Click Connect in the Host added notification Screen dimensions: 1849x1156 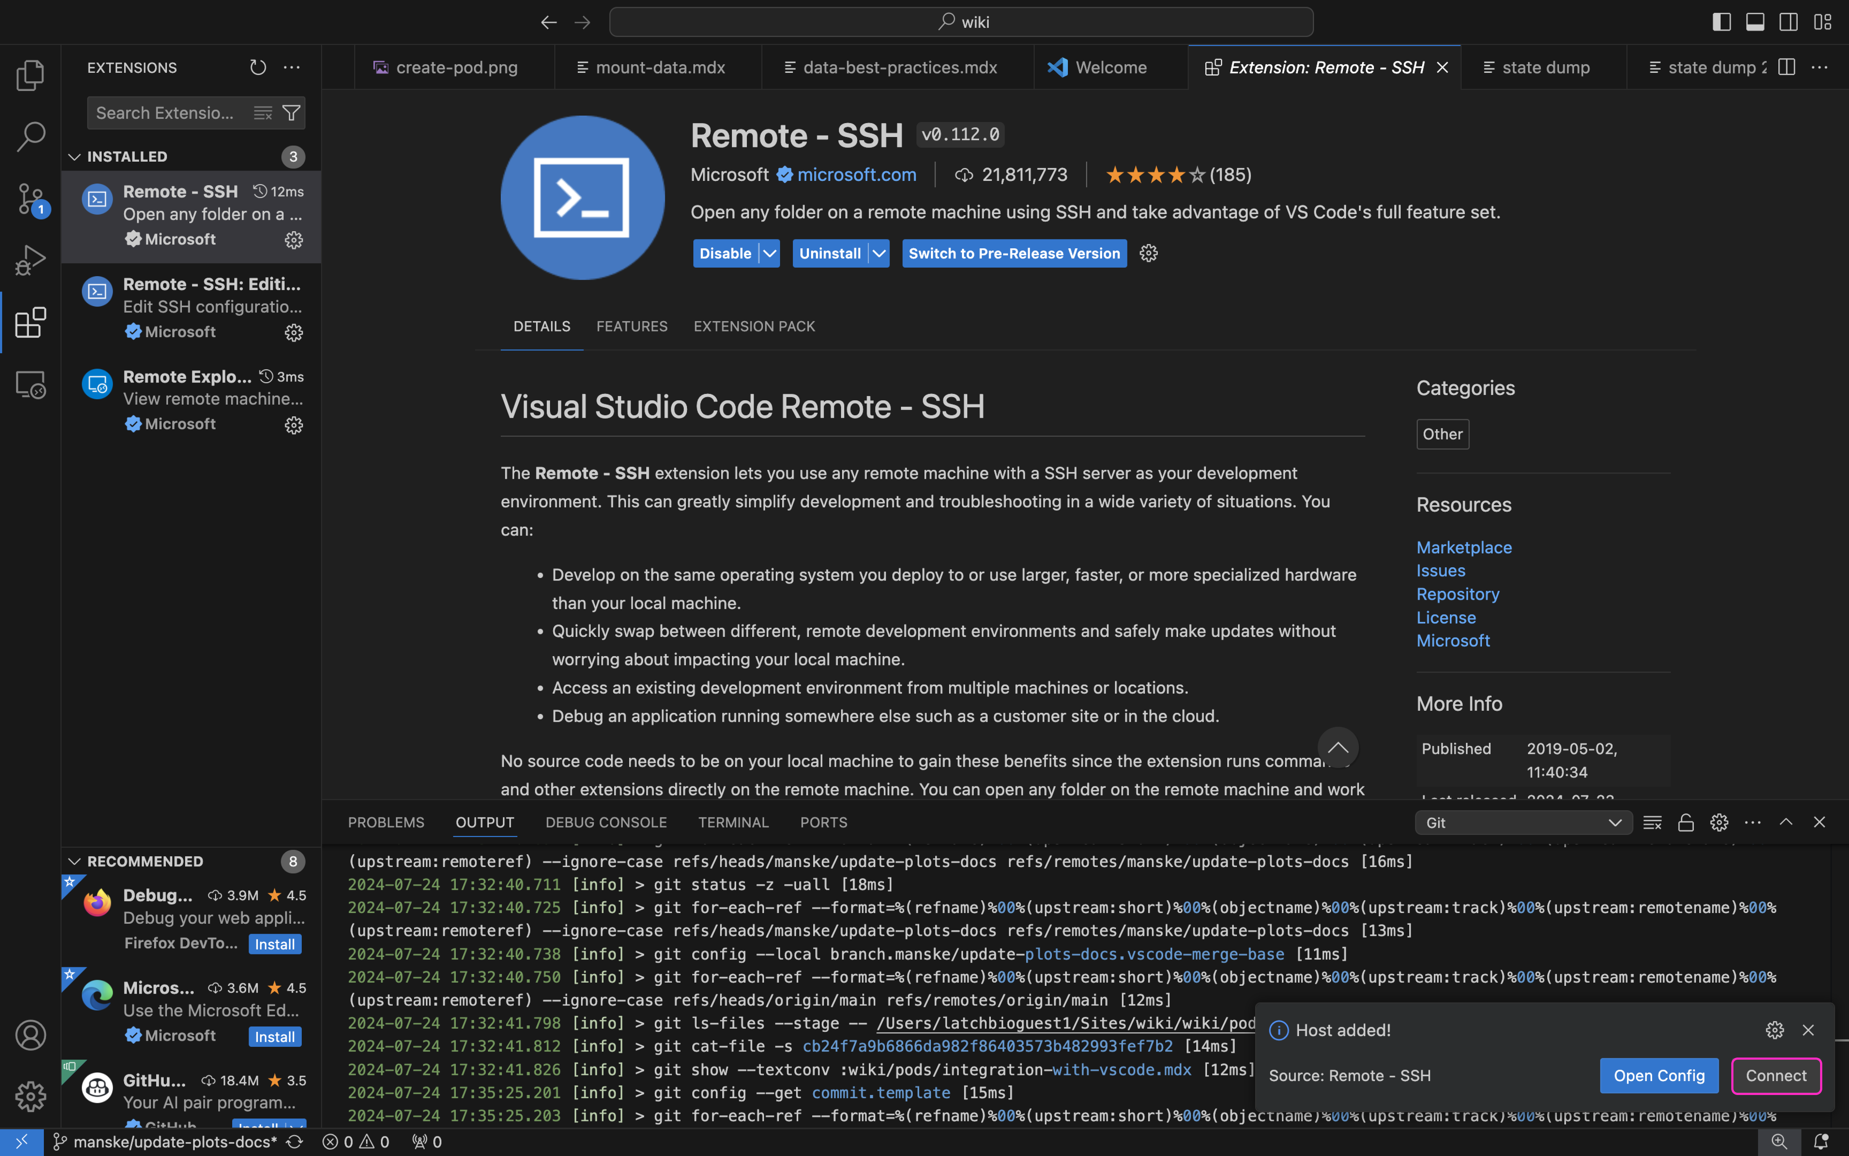[1776, 1076]
